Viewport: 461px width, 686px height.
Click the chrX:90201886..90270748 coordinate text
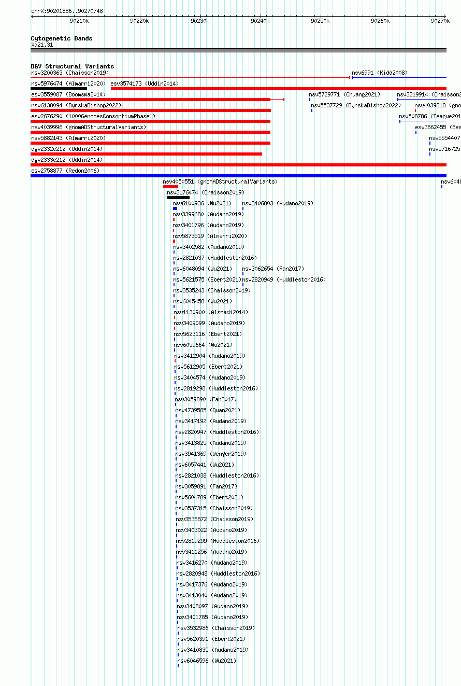[x=67, y=11]
